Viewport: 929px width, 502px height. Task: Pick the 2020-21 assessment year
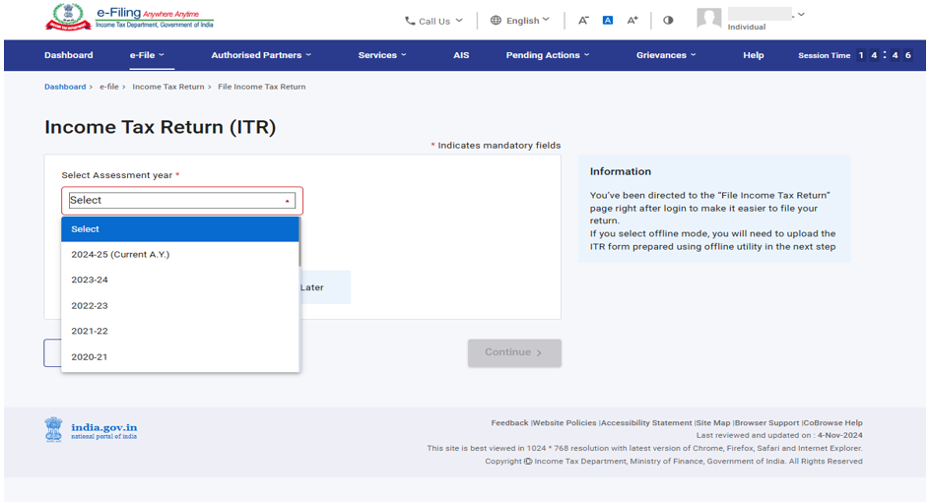point(90,356)
